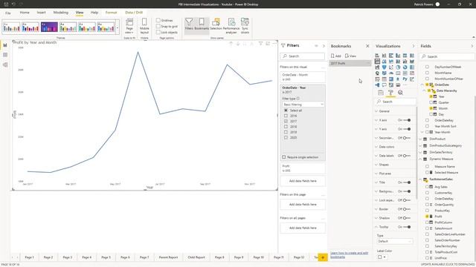The height and width of the screenshot is (267, 476).
Task: Open the Sync slicers pane
Action: tap(245, 25)
